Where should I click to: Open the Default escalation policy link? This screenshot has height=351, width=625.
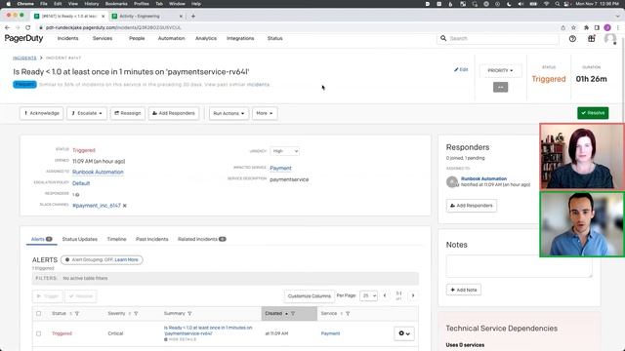(81, 183)
